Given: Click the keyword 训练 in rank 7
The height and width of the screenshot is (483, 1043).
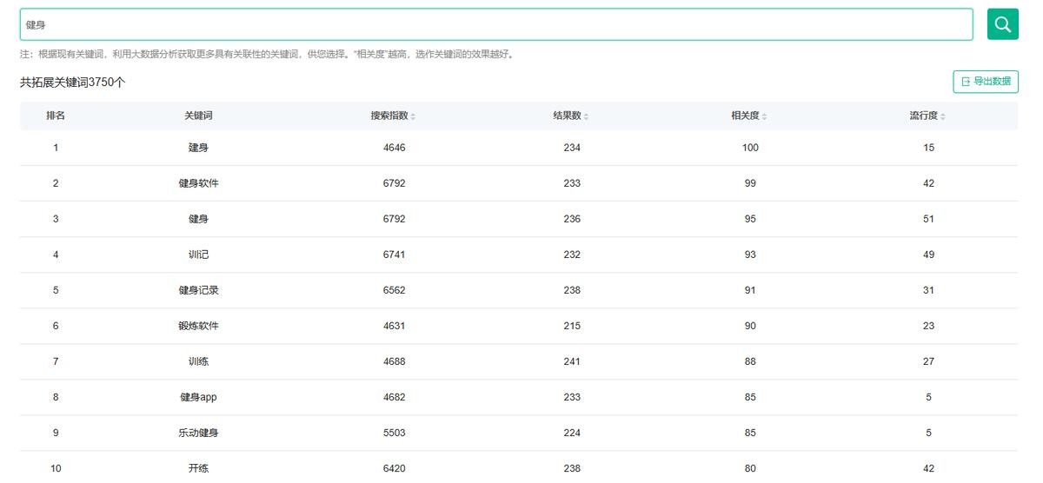Looking at the screenshot, I should pyautogui.click(x=198, y=361).
